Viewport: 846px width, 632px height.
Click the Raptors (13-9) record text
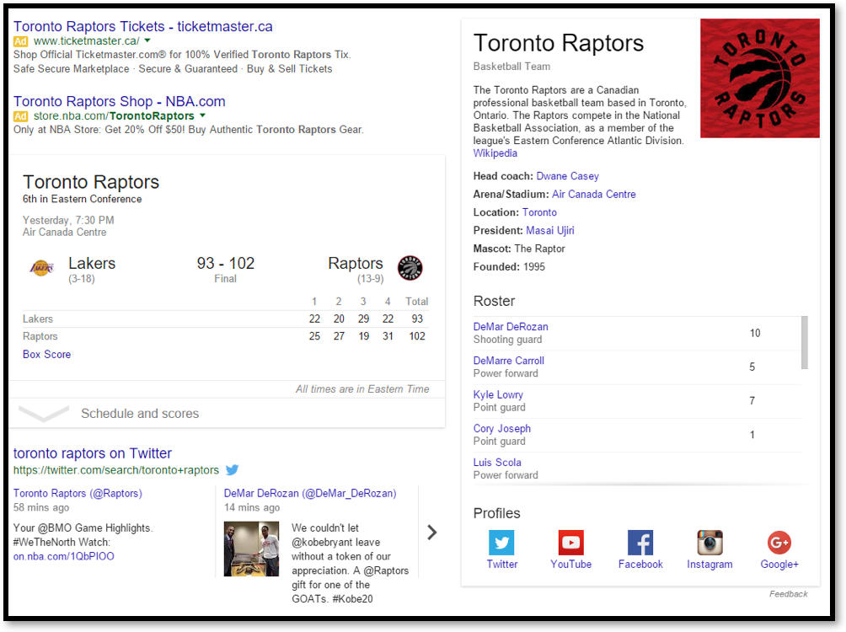pyautogui.click(x=370, y=279)
